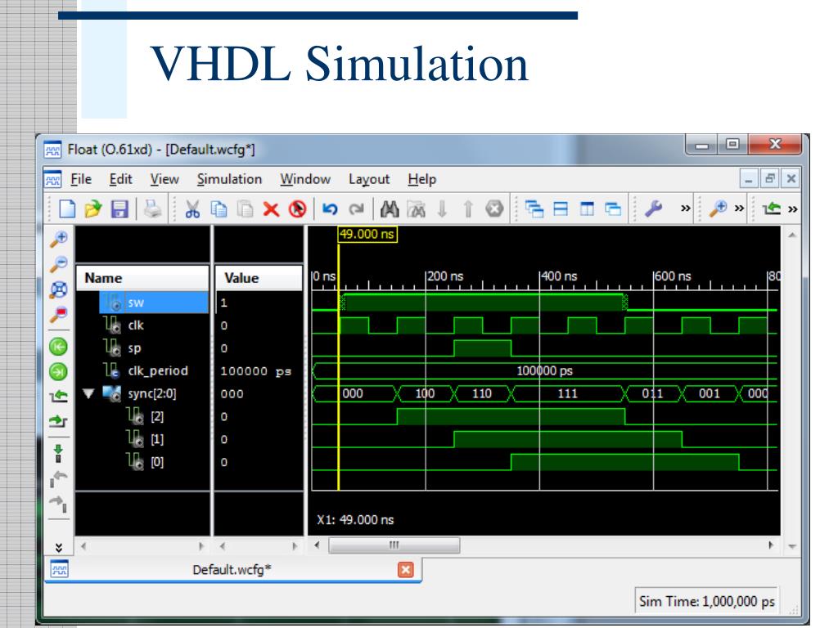Open the Layout menu

(x=369, y=179)
